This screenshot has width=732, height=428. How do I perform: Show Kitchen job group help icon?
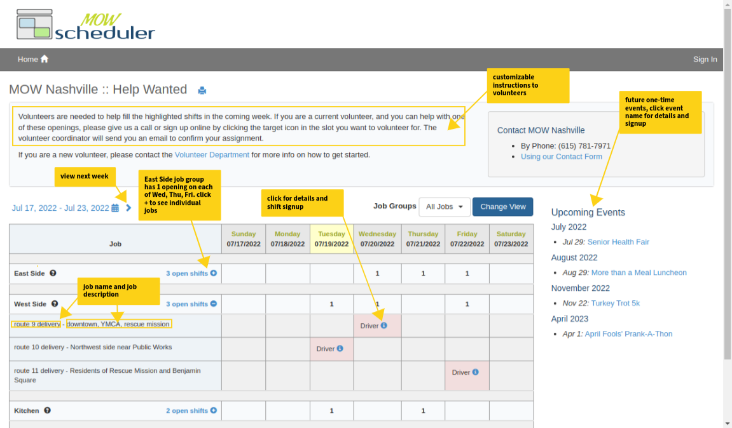tap(47, 411)
